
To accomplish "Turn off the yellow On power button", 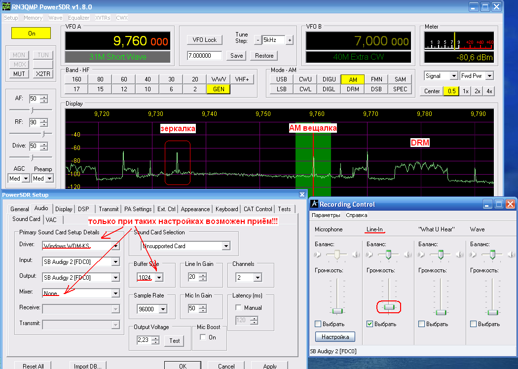I will [32, 34].
